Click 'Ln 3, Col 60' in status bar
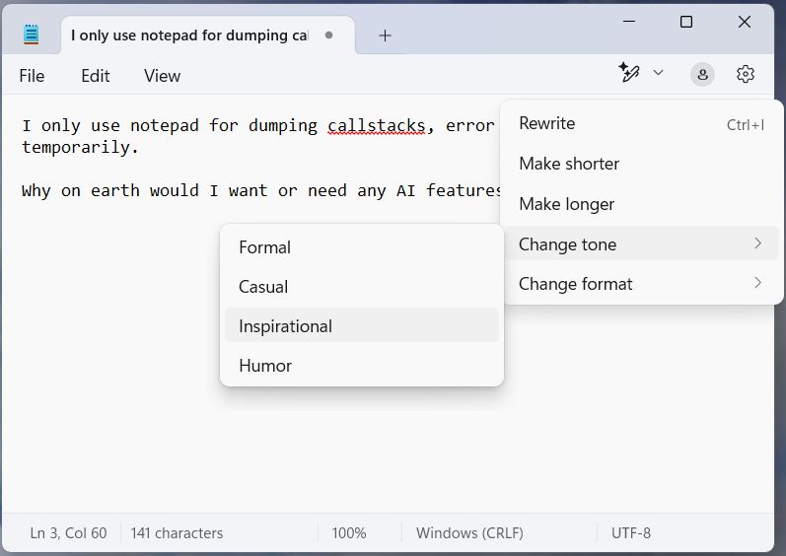 tap(68, 533)
